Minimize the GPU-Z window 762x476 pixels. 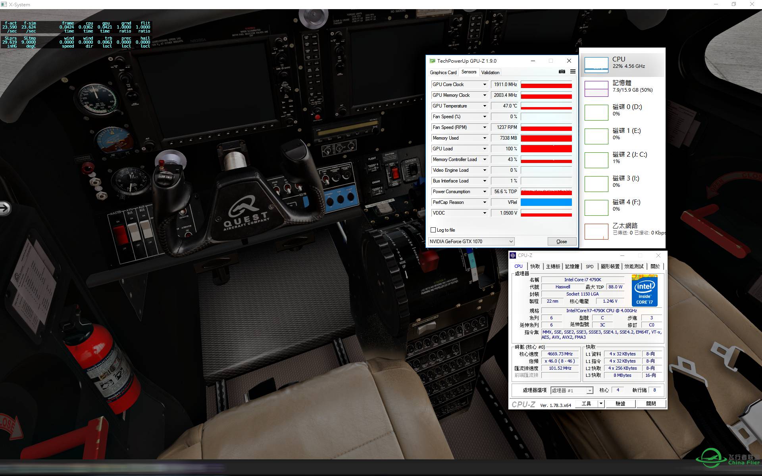[533, 61]
